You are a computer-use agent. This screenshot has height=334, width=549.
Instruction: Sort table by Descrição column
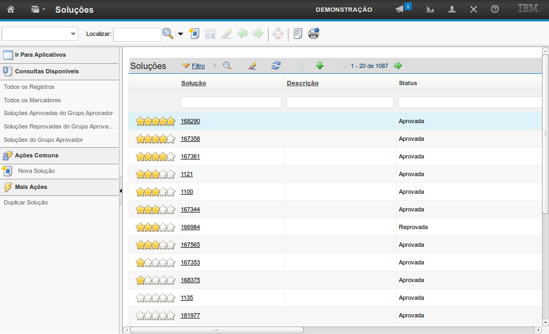302,83
